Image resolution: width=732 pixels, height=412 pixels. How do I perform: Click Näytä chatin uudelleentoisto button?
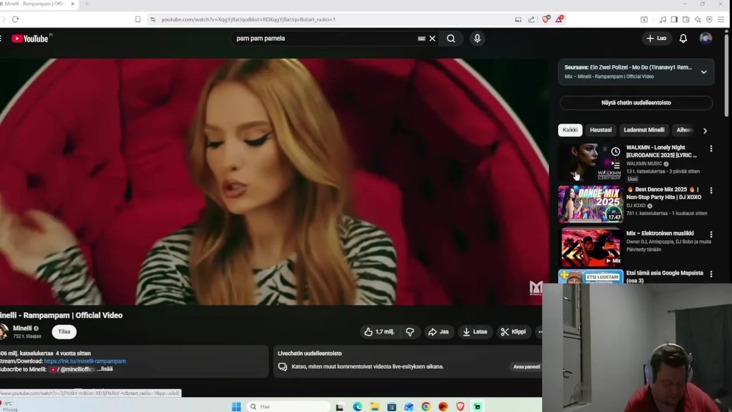click(x=636, y=102)
